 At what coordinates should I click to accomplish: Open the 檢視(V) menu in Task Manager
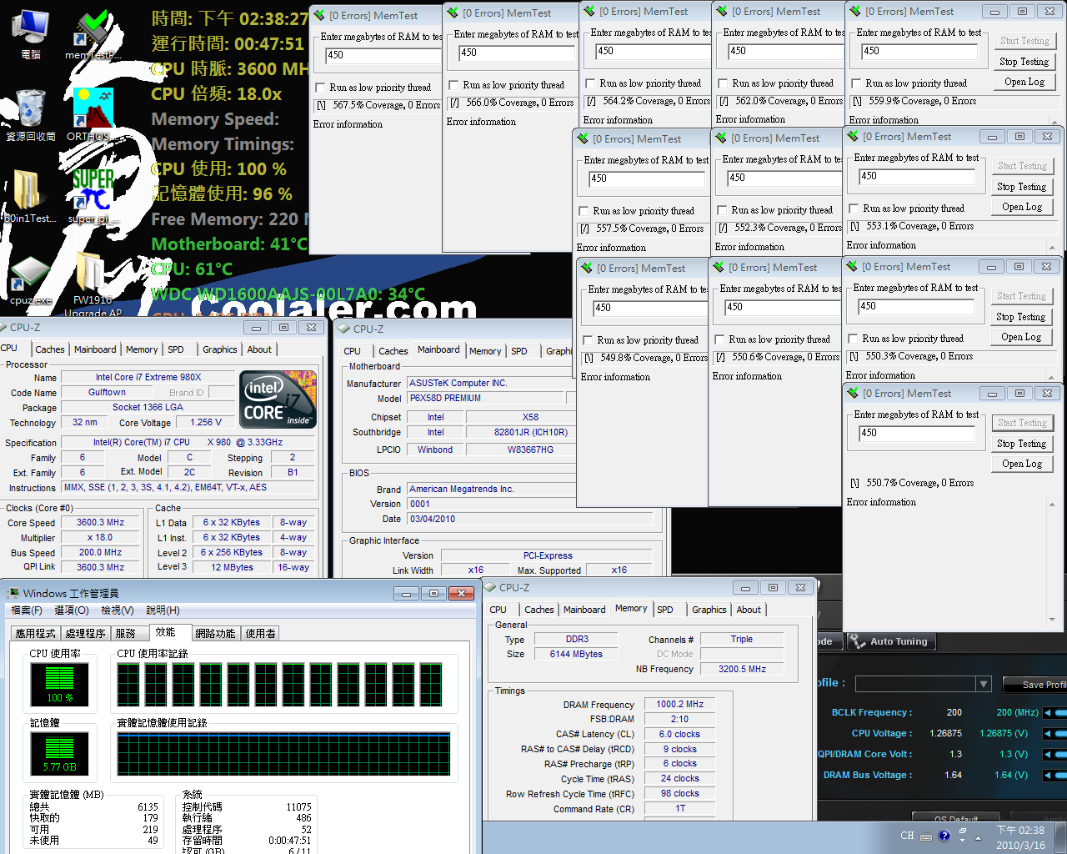pyautogui.click(x=118, y=610)
